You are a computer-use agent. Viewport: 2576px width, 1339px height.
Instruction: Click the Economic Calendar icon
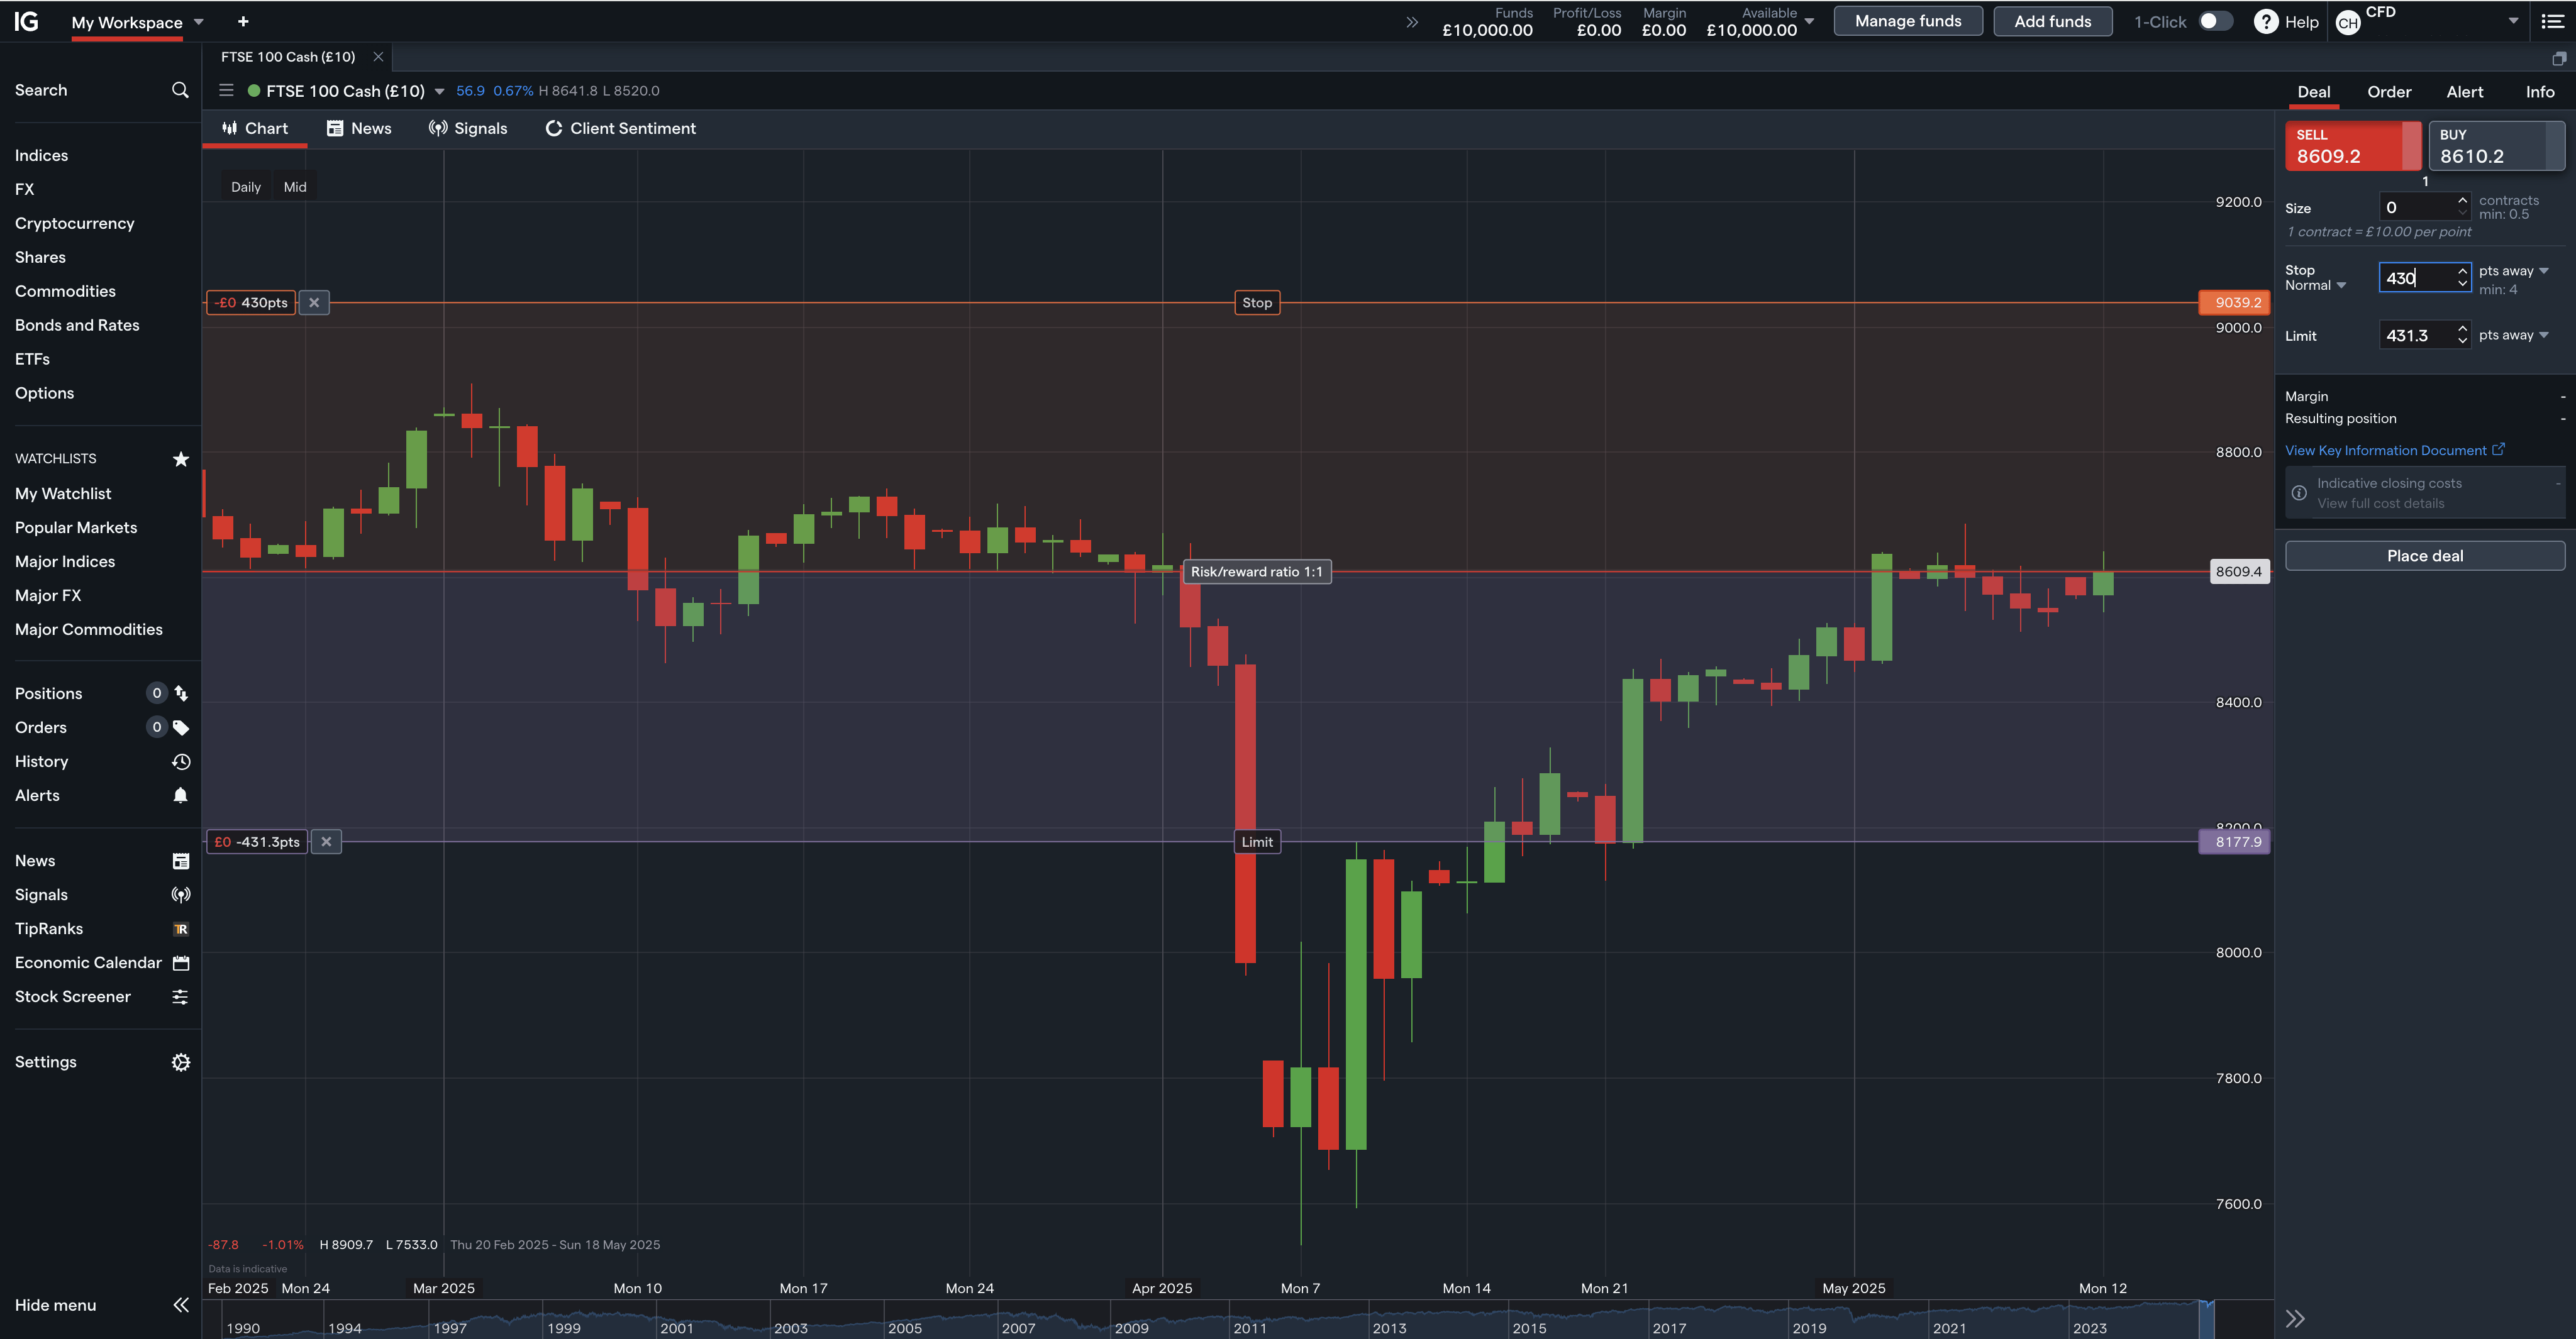pos(181,963)
